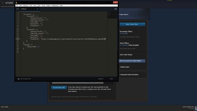
Task: Click the Sublime Text app icon in title bar
Action: pos(16,3)
